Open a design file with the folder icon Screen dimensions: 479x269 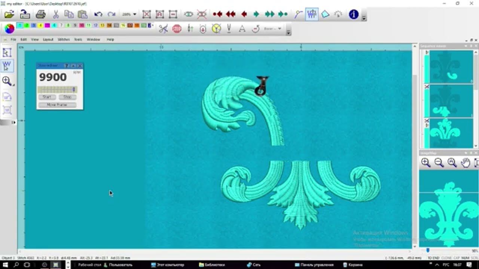tap(9, 15)
